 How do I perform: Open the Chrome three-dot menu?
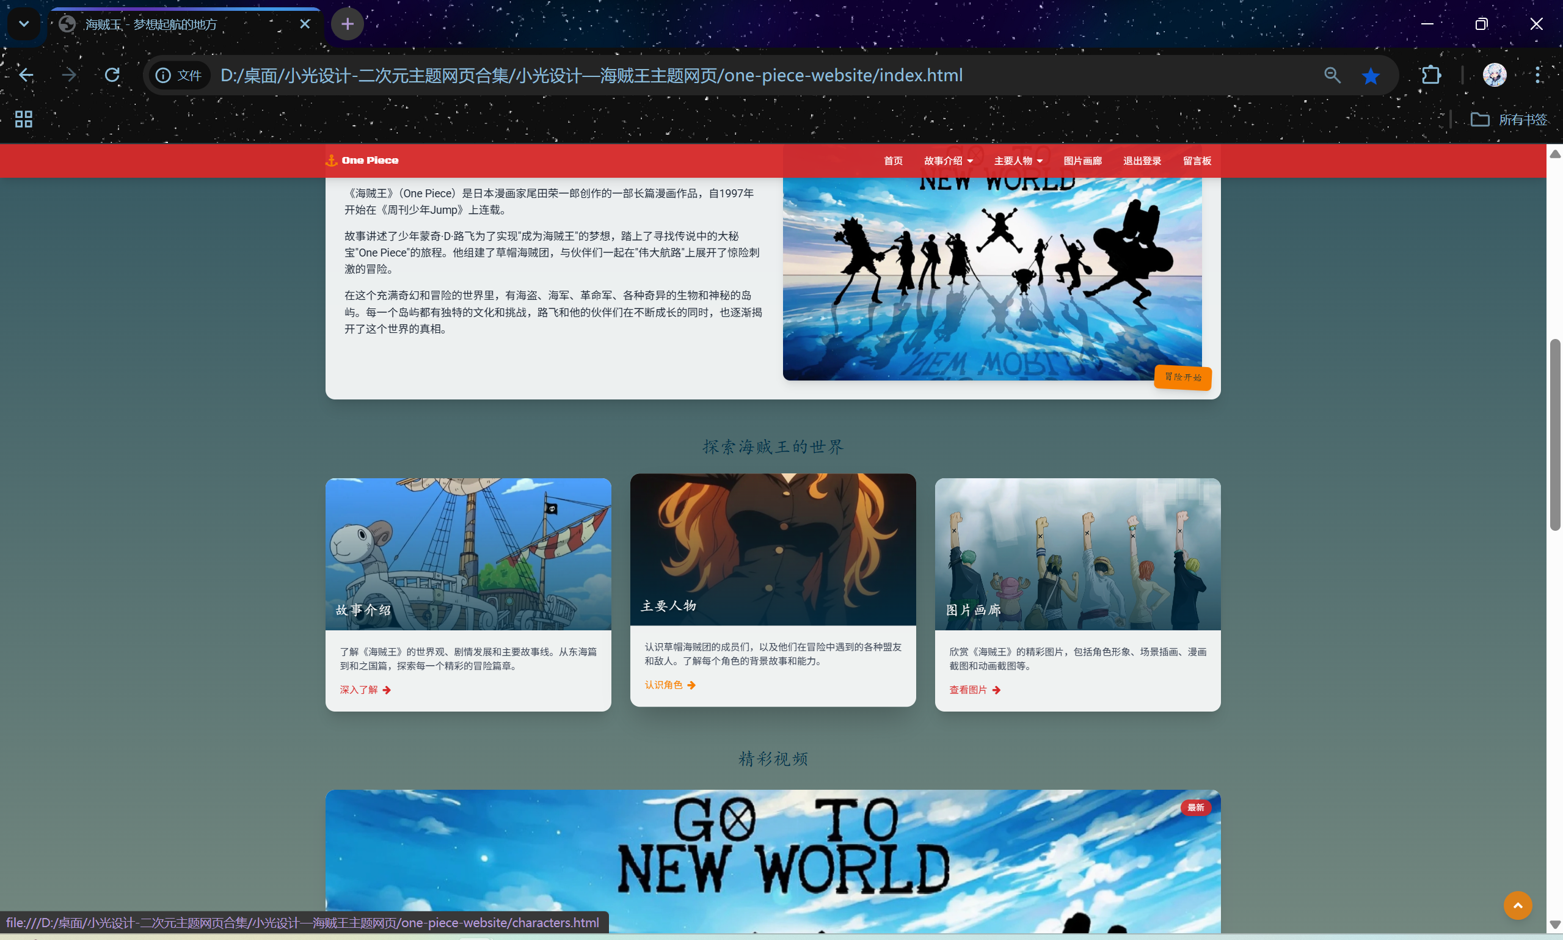click(1537, 75)
